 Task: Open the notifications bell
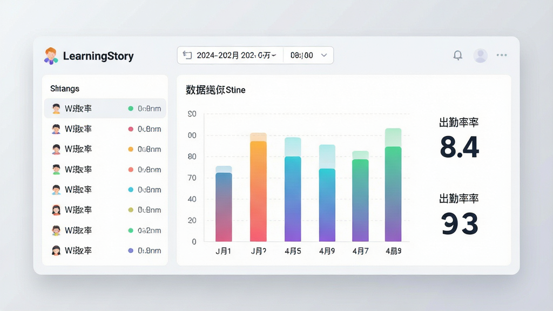(458, 56)
